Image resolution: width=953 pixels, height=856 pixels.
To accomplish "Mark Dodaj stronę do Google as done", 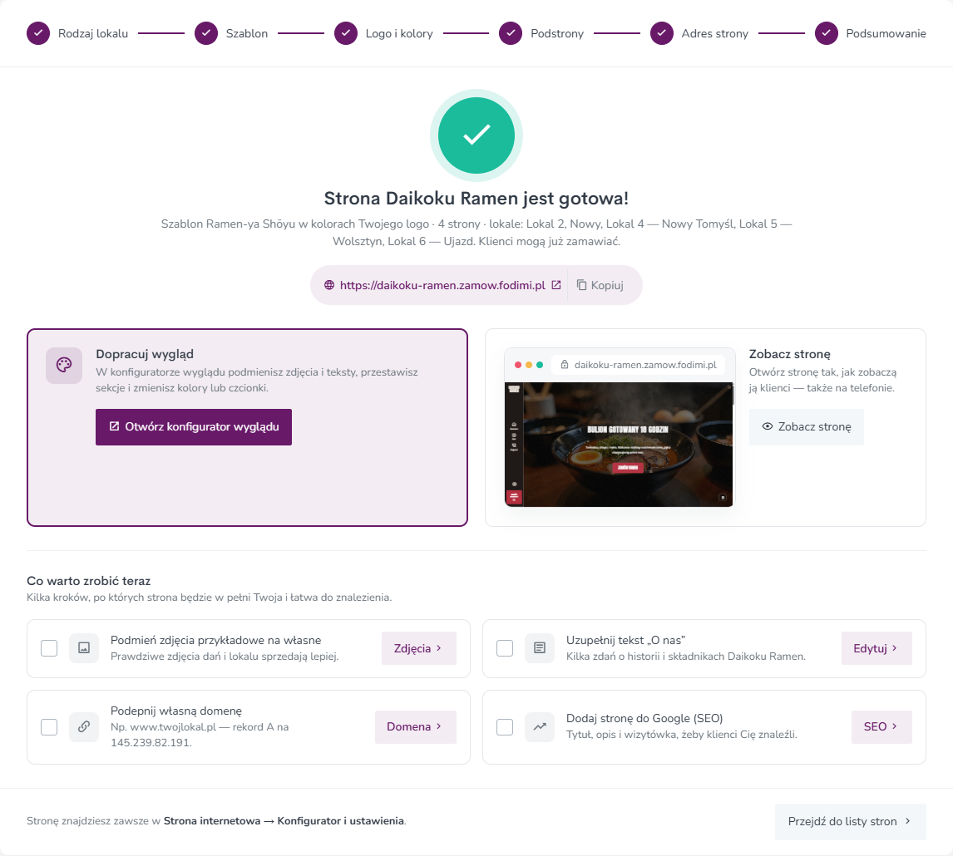I will (505, 726).
